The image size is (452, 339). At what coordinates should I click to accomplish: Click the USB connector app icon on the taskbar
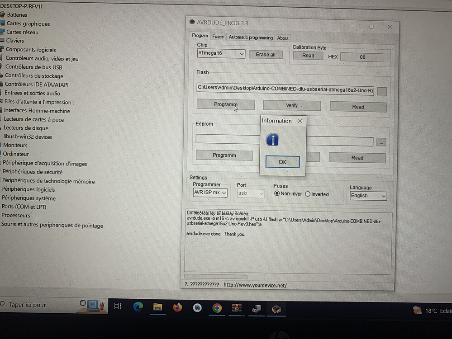coord(256,308)
